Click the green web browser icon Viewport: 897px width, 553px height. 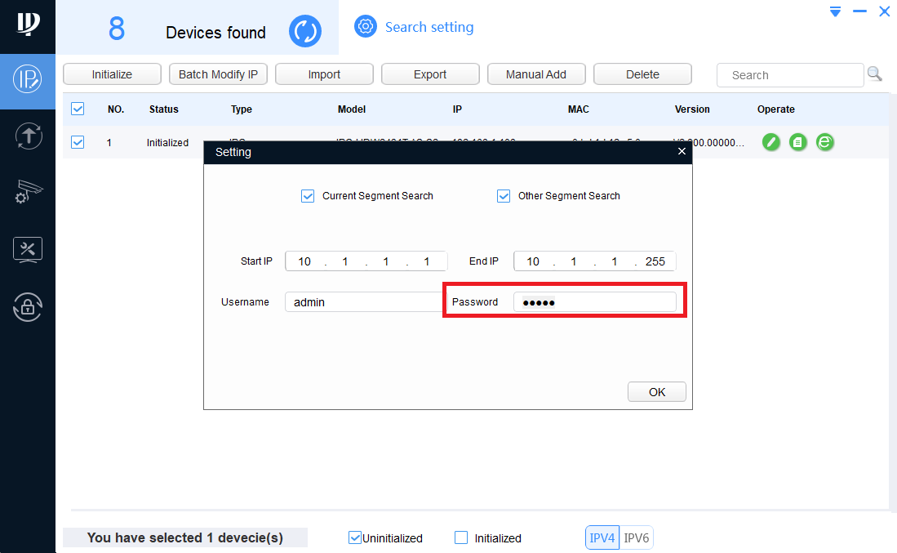(x=825, y=142)
